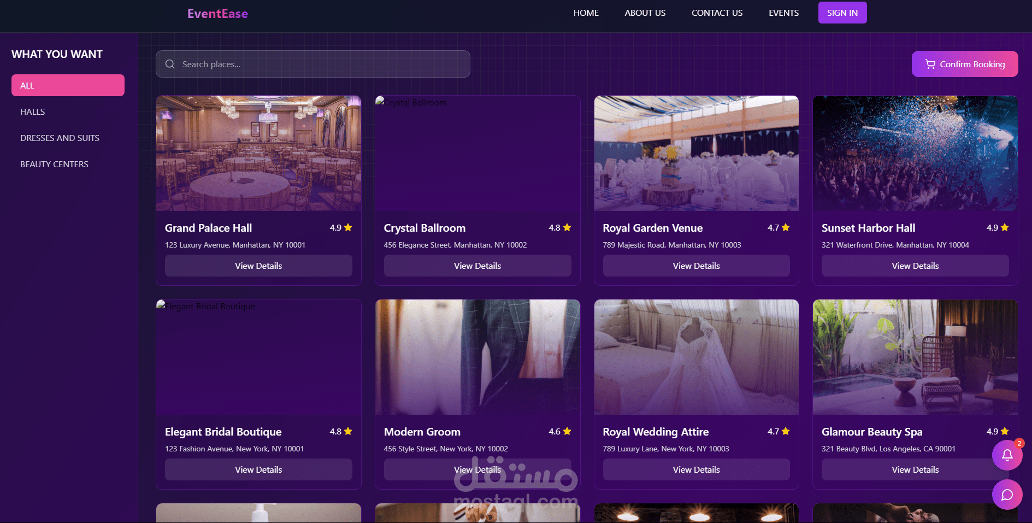Open the Royal Wedding Attire dress photo
The width and height of the screenshot is (1032, 523).
[697, 357]
